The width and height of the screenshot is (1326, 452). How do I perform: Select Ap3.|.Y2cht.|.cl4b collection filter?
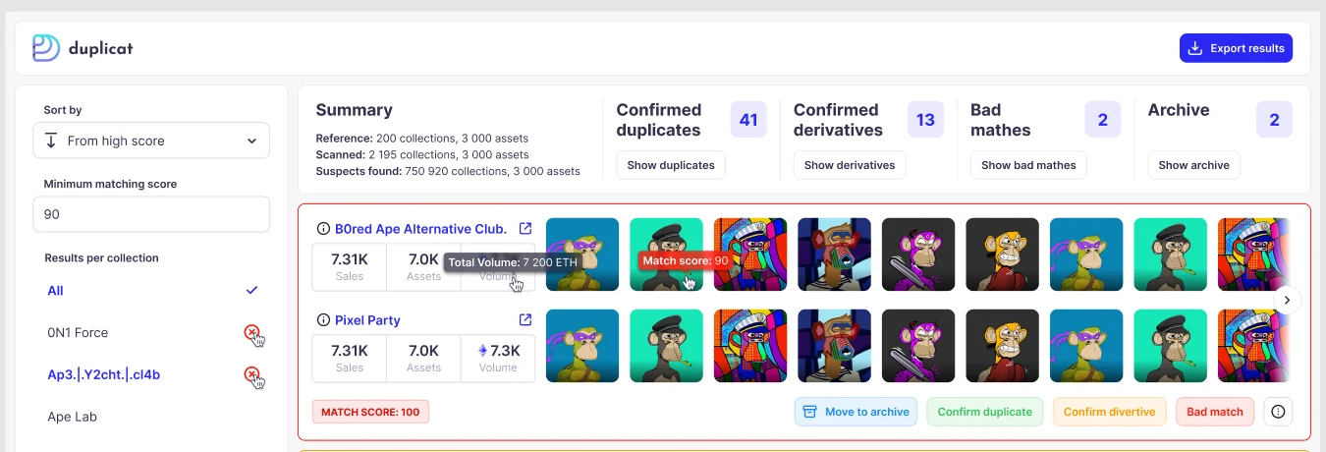click(x=104, y=374)
